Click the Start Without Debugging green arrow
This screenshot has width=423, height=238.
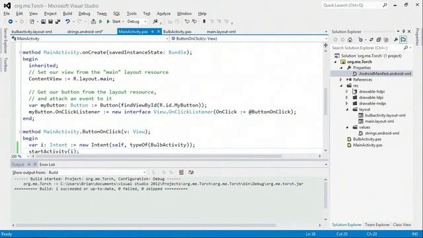coord(100,22)
